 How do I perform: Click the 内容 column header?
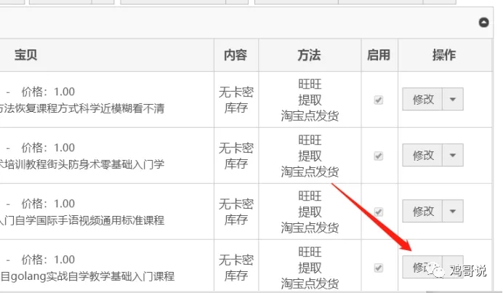pos(236,55)
